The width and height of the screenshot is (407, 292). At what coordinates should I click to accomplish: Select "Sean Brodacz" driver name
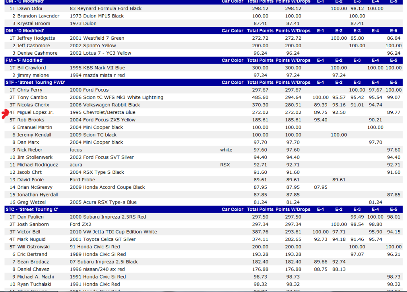coord(33,262)
